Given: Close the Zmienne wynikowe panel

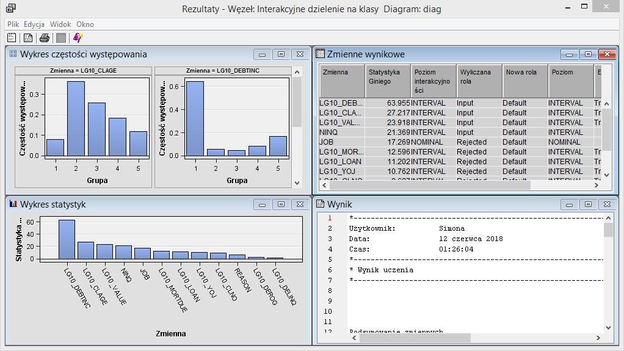Looking at the screenshot, I should [x=608, y=54].
